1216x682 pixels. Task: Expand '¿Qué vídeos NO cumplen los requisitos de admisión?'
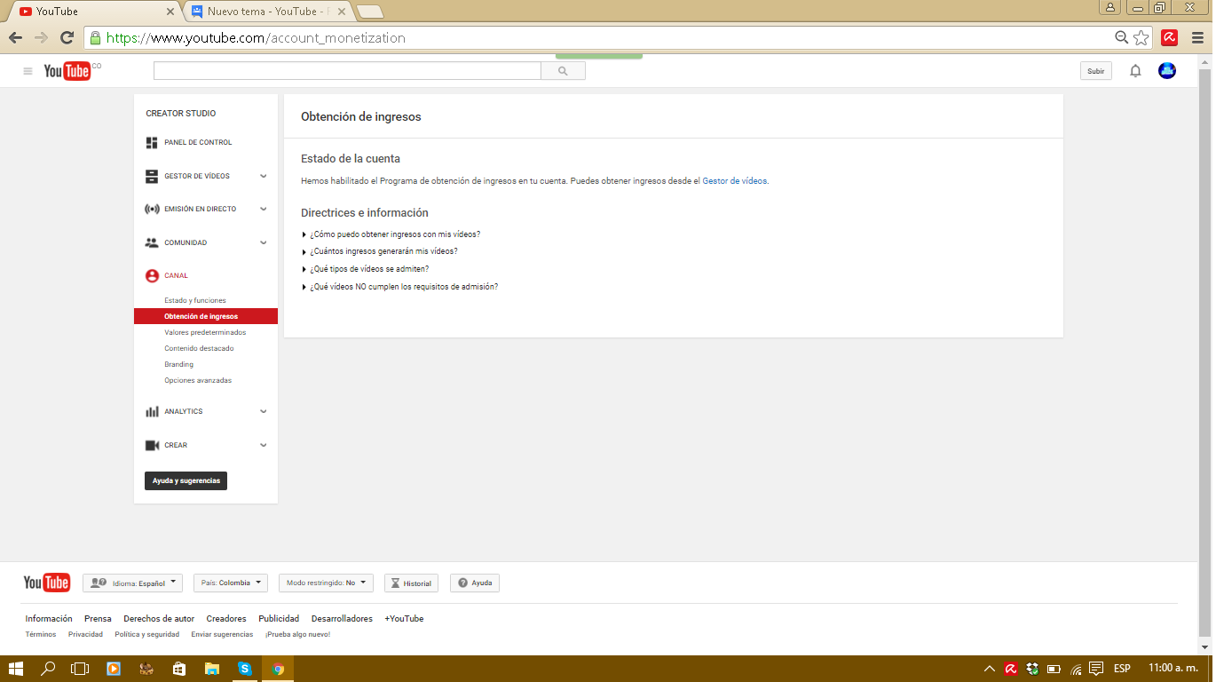(400, 287)
